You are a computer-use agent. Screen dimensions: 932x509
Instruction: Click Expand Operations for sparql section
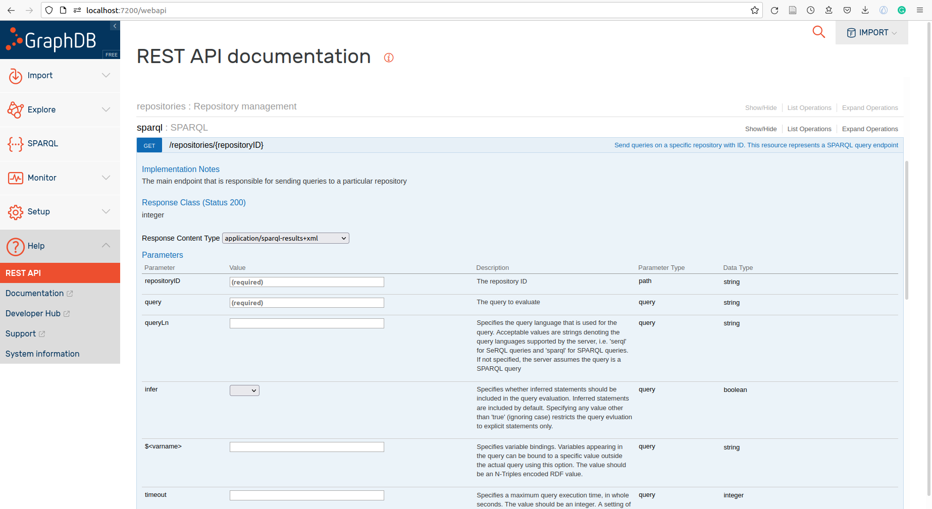point(869,129)
